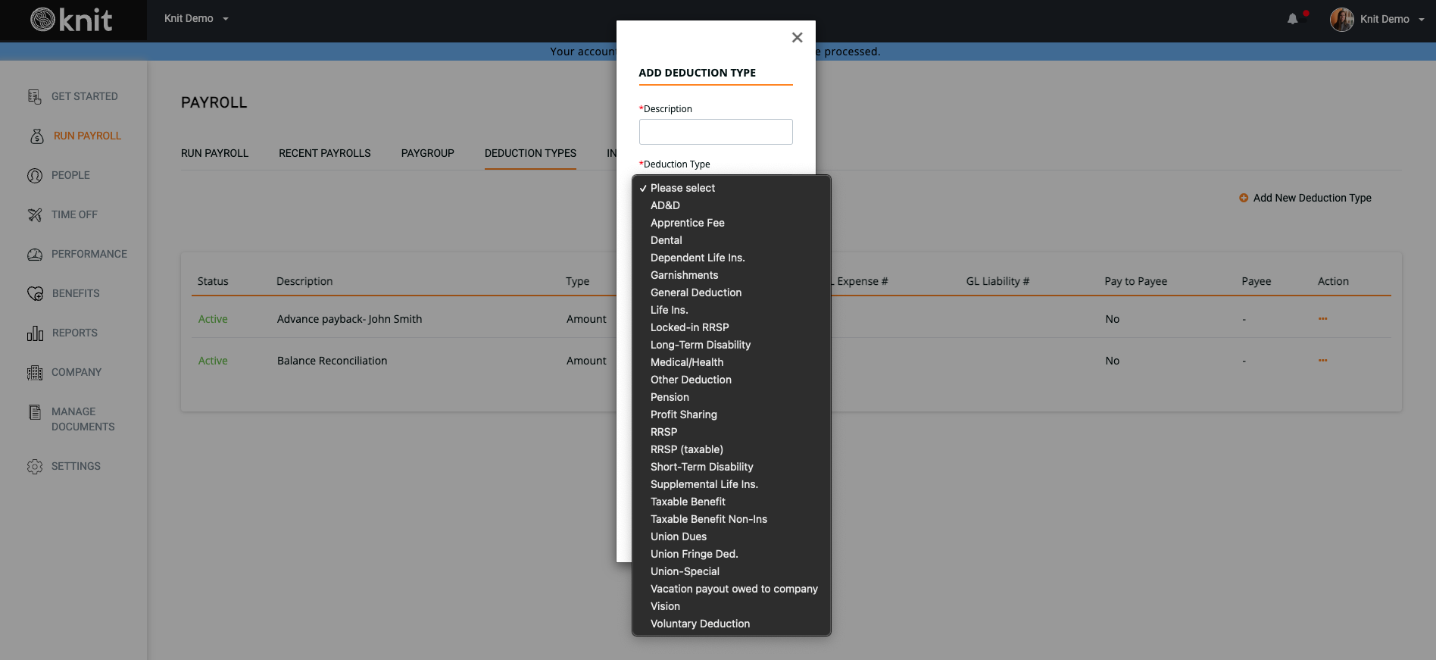
Task: Select Medical/Health option
Action: [x=732, y=362]
